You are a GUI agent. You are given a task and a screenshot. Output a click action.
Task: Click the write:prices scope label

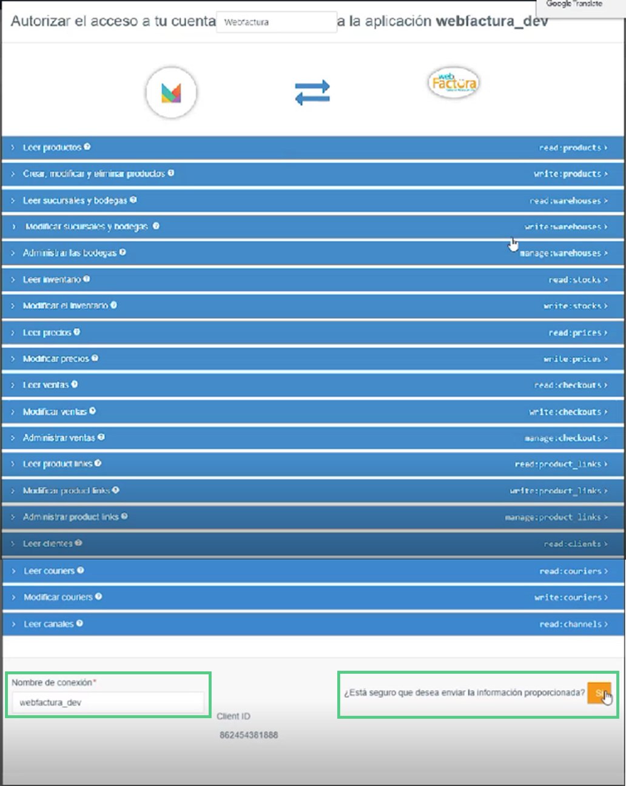tap(572, 359)
